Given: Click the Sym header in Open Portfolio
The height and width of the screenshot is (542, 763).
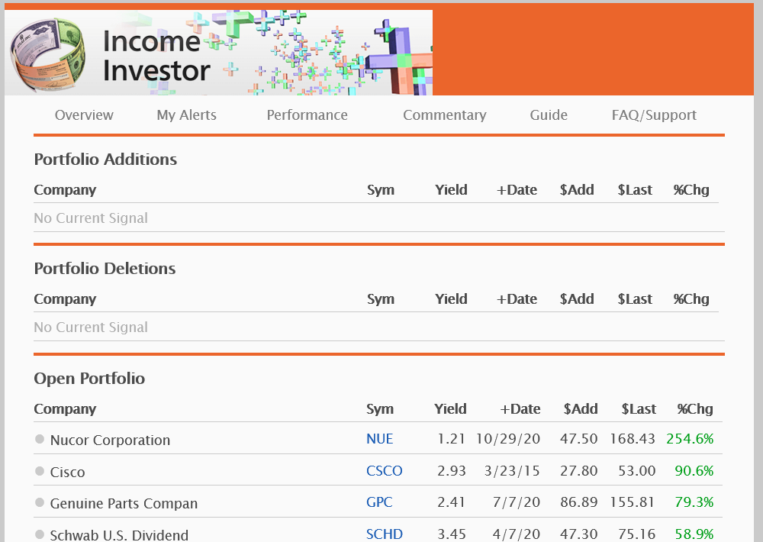Looking at the screenshot, I should (x=380, y=409).
